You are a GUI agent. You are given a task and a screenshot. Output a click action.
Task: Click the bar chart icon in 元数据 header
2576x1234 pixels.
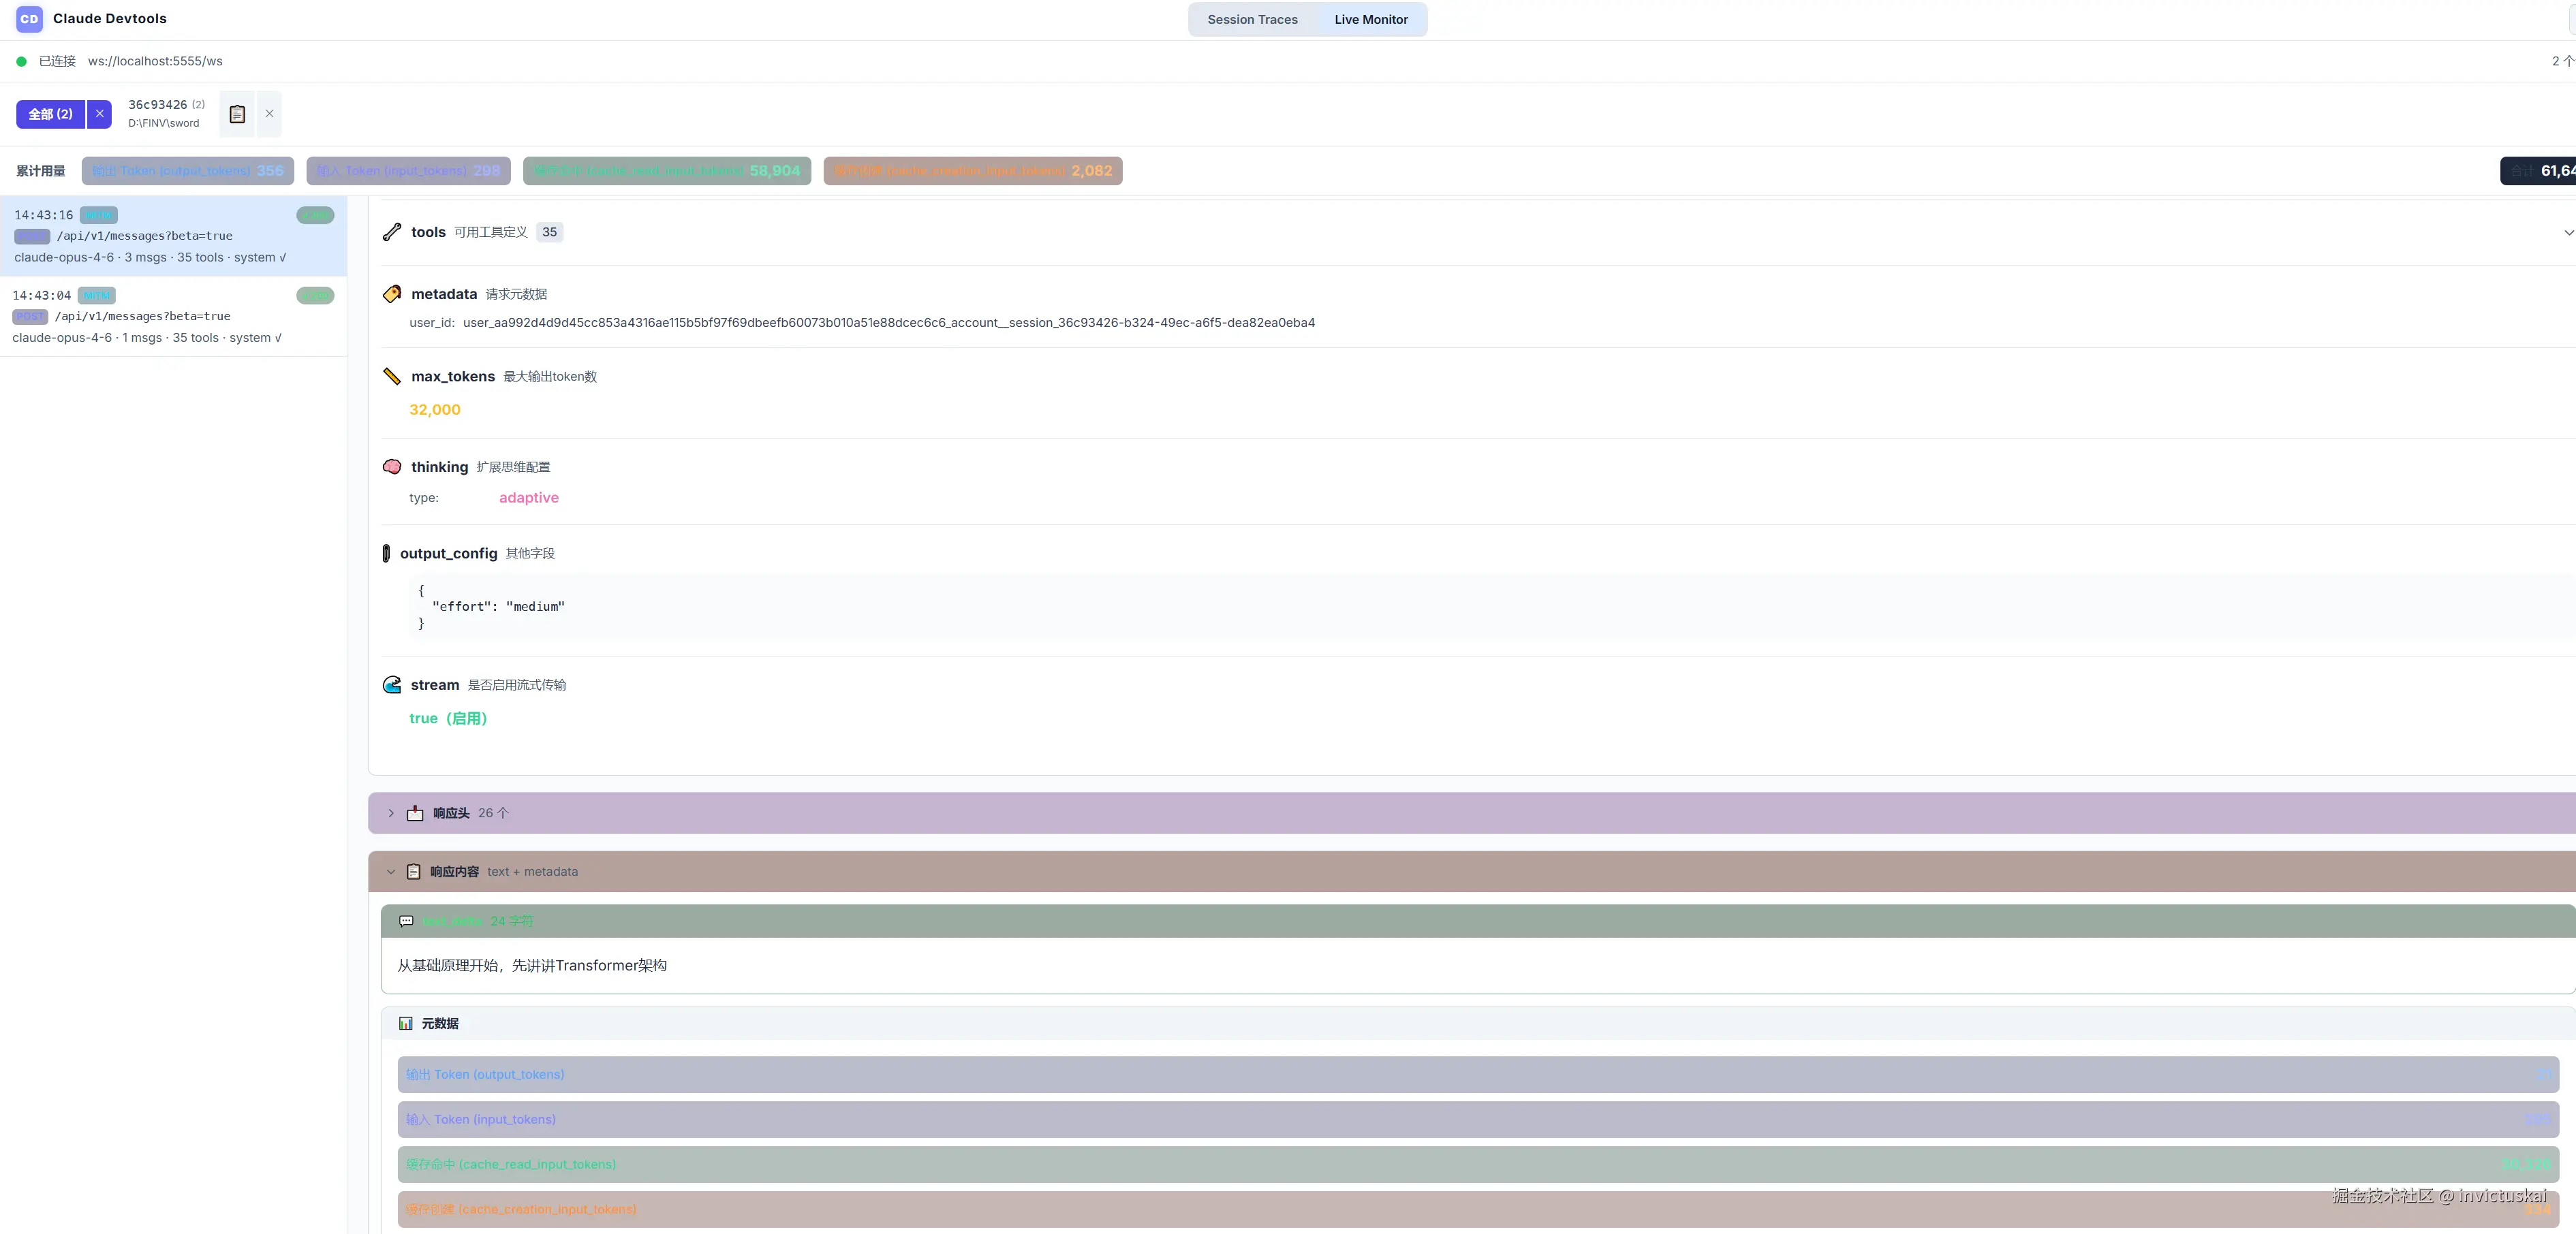pos(406,1023)
